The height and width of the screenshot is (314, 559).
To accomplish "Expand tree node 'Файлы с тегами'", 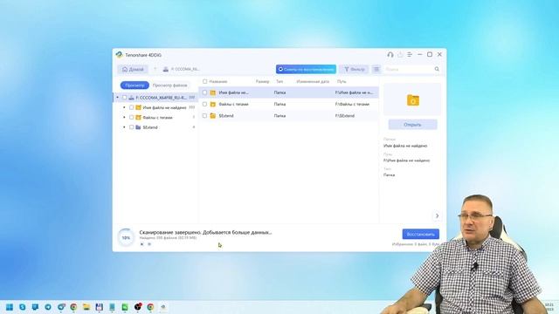I will (124, 117).
